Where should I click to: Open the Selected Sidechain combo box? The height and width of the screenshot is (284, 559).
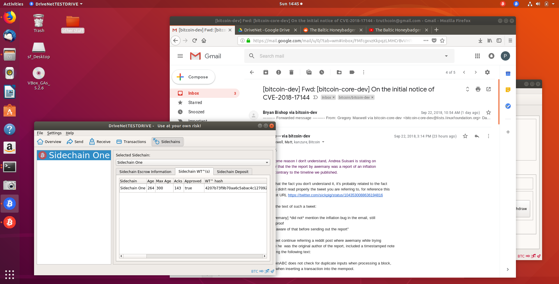point(193,163)
